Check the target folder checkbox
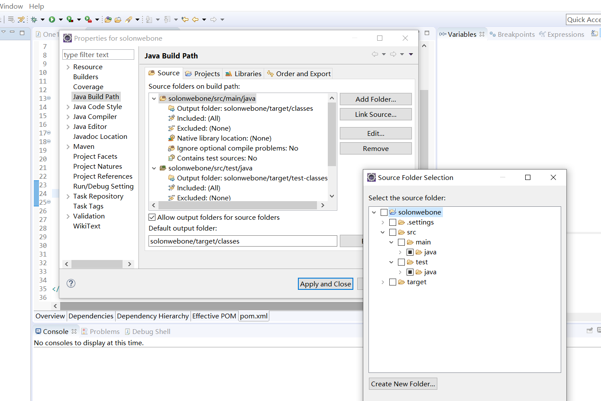 click(x=393, y=282)
